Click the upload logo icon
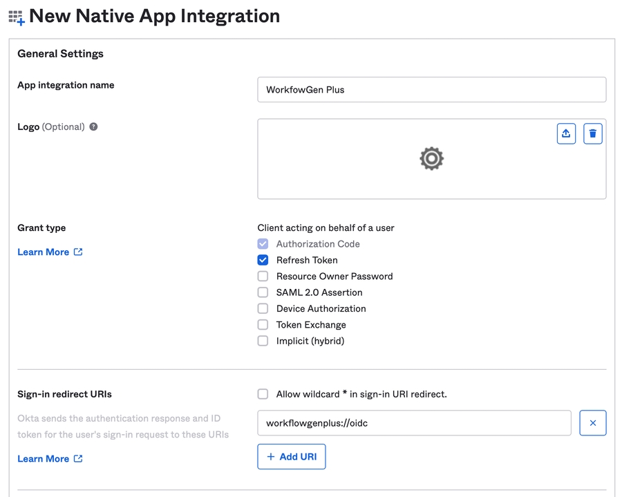The width and height of the screenshot is (622, 497). pos(566,133)
